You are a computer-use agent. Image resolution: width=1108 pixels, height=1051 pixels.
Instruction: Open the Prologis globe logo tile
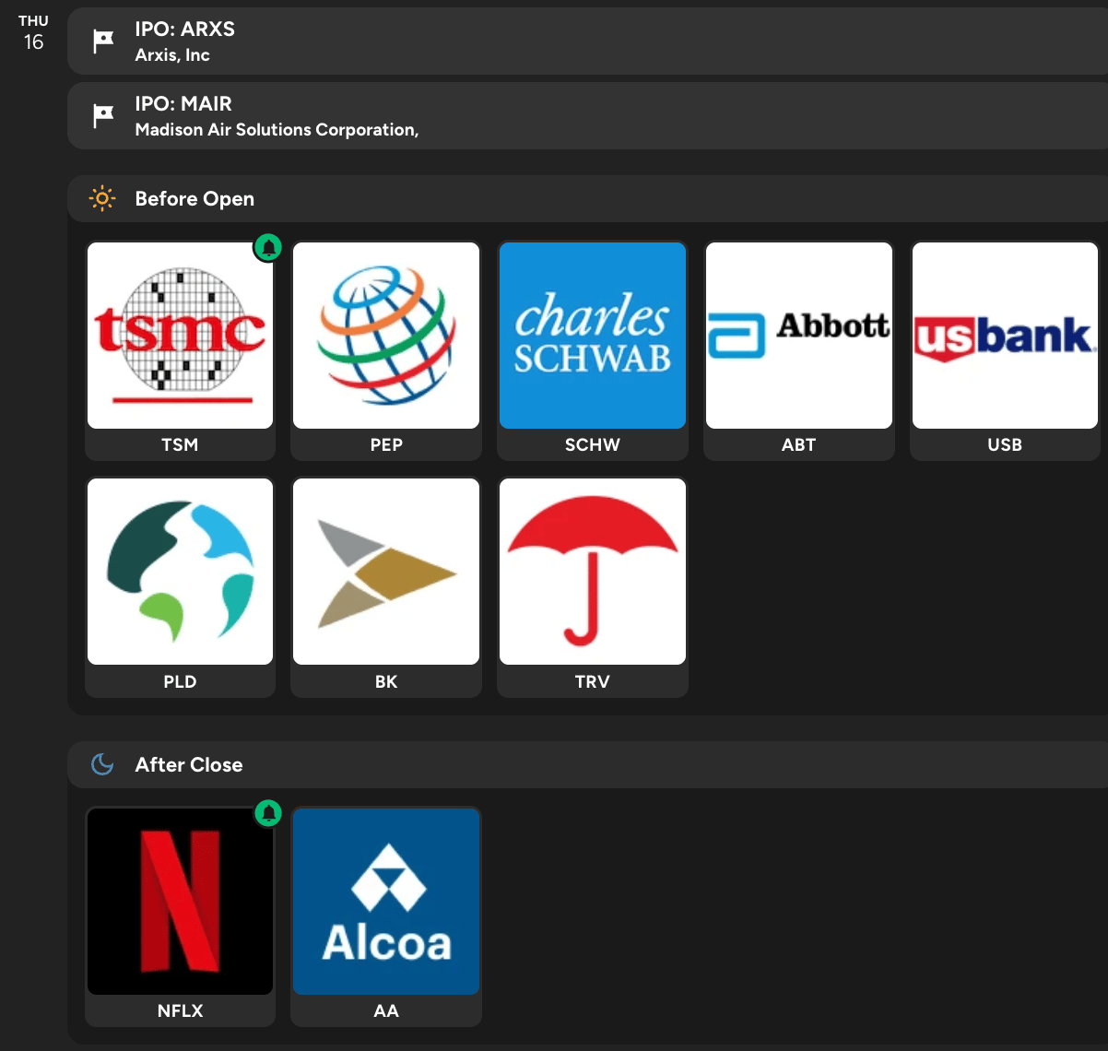tap(180, 572)
